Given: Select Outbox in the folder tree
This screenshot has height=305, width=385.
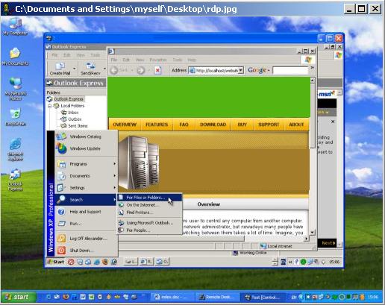Looking at the screenshot, I should (x=75, y=119).
